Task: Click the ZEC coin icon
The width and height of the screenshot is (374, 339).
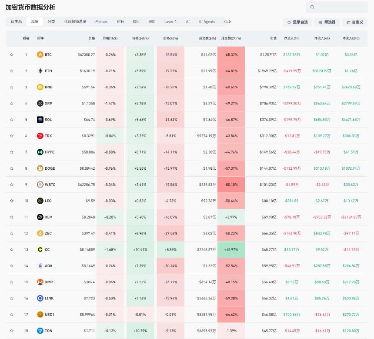Action: (x=40, y=233)
